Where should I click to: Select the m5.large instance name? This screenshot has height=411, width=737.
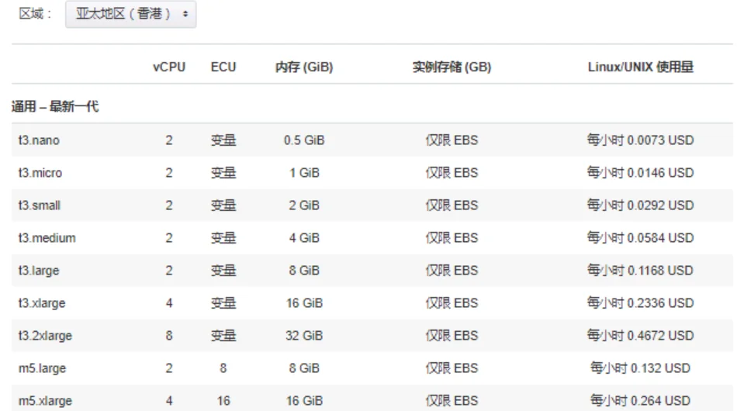40,368
